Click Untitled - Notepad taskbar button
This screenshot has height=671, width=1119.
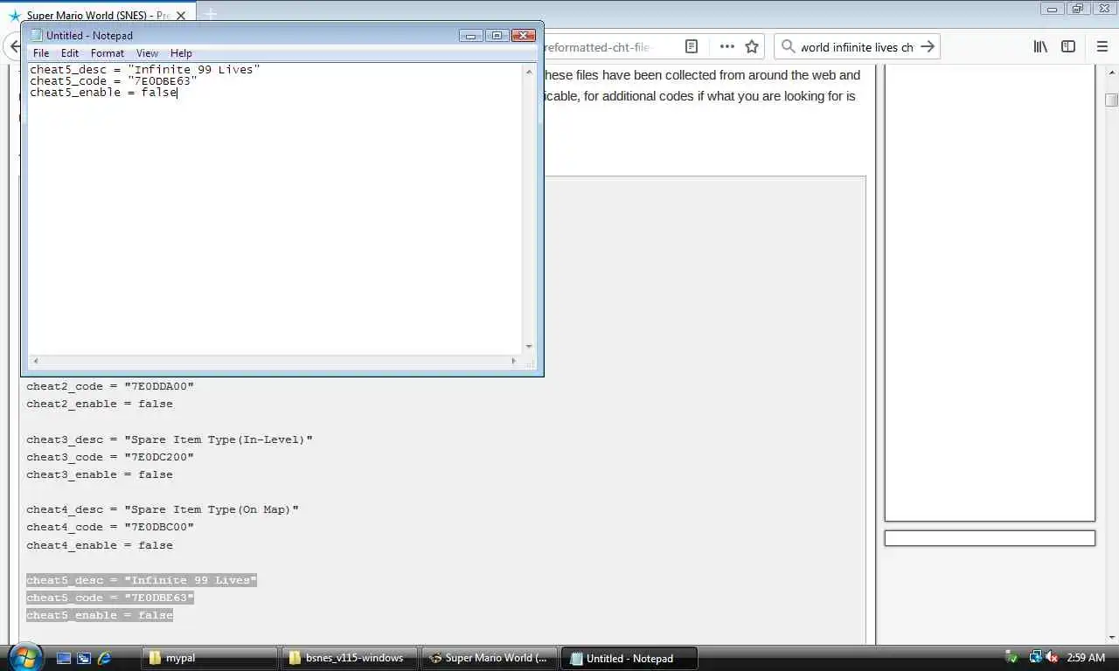[629, 658]
